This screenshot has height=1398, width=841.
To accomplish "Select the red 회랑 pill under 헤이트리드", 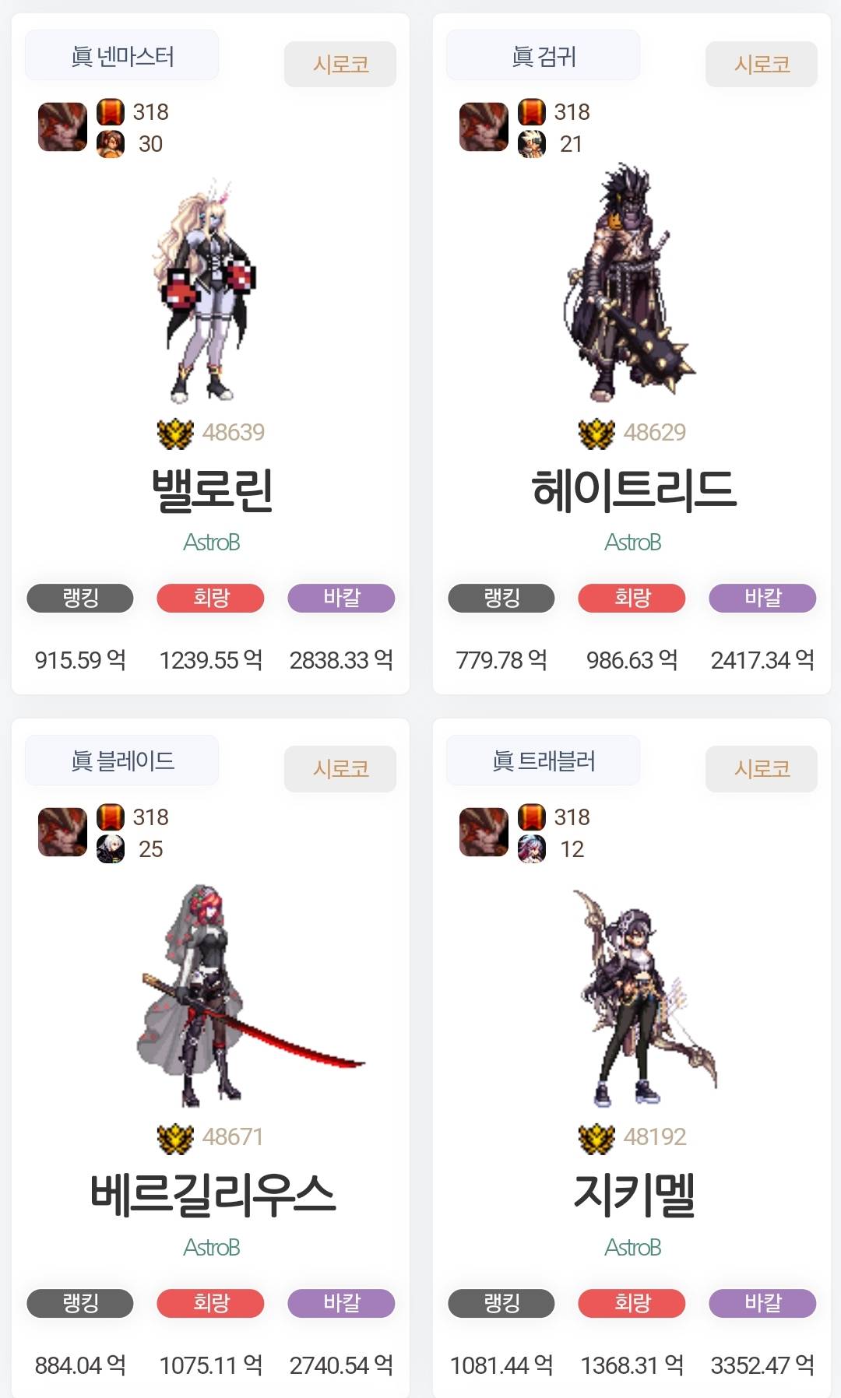I will click(632, 598).
